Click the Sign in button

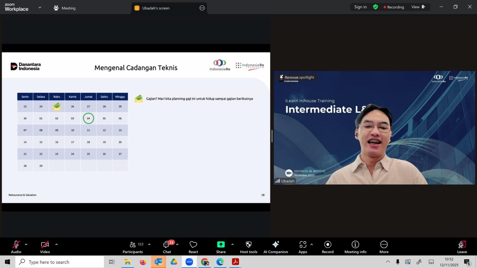[360, 7]
